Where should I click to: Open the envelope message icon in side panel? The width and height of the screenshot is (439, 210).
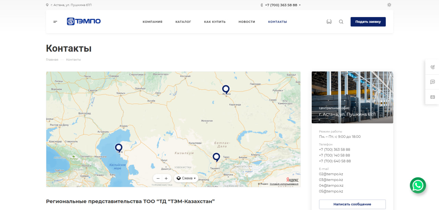[432, 97]
